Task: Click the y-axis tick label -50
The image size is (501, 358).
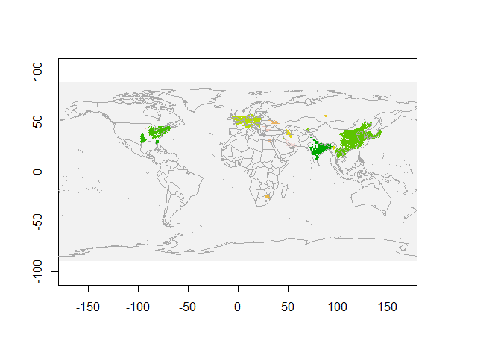Action: pyautogui.click(x=39, y=222)
